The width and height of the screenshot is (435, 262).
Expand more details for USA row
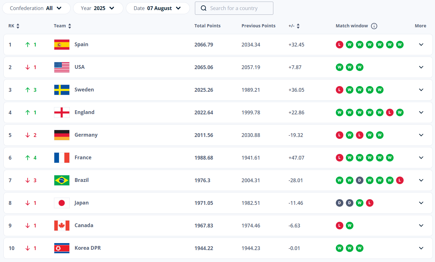421,67
